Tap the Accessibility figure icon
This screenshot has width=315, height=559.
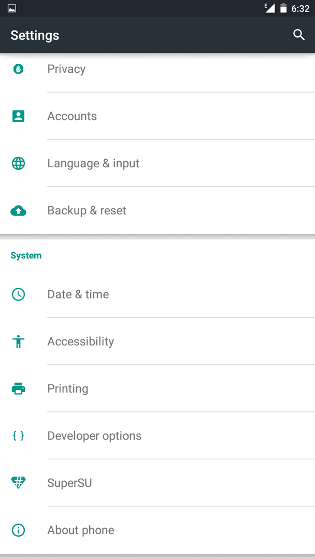[x=18, y=342]
